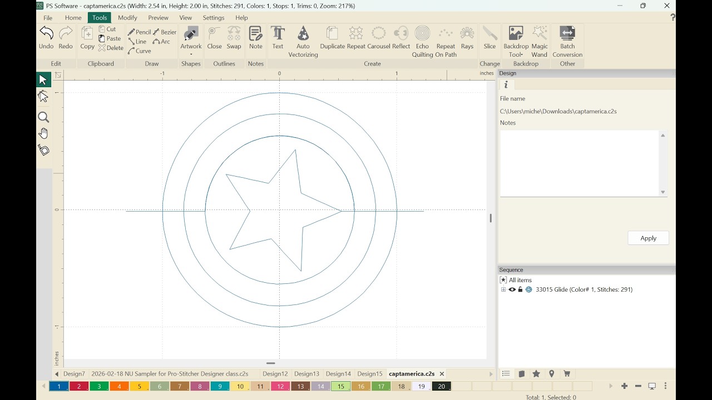Remove a color with the minus icon
Screen dimensions: 712x400
point(638,386)
